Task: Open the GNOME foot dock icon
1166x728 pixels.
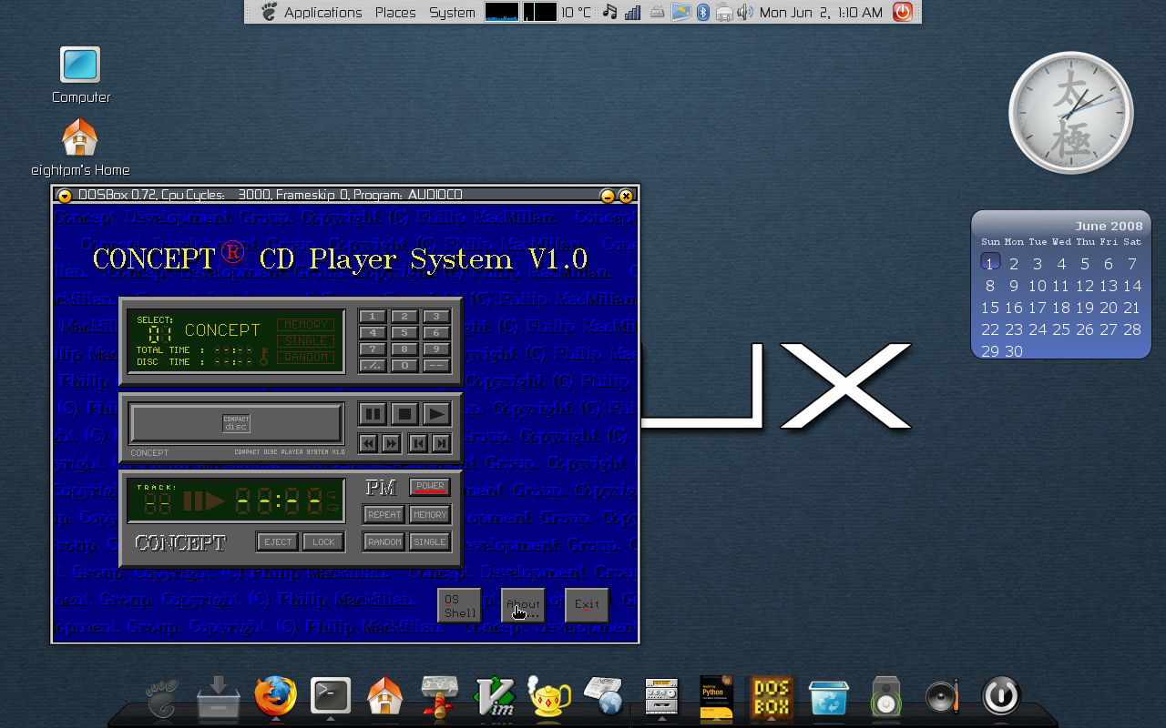Action: pyautogui.click(x=164, y=698)
